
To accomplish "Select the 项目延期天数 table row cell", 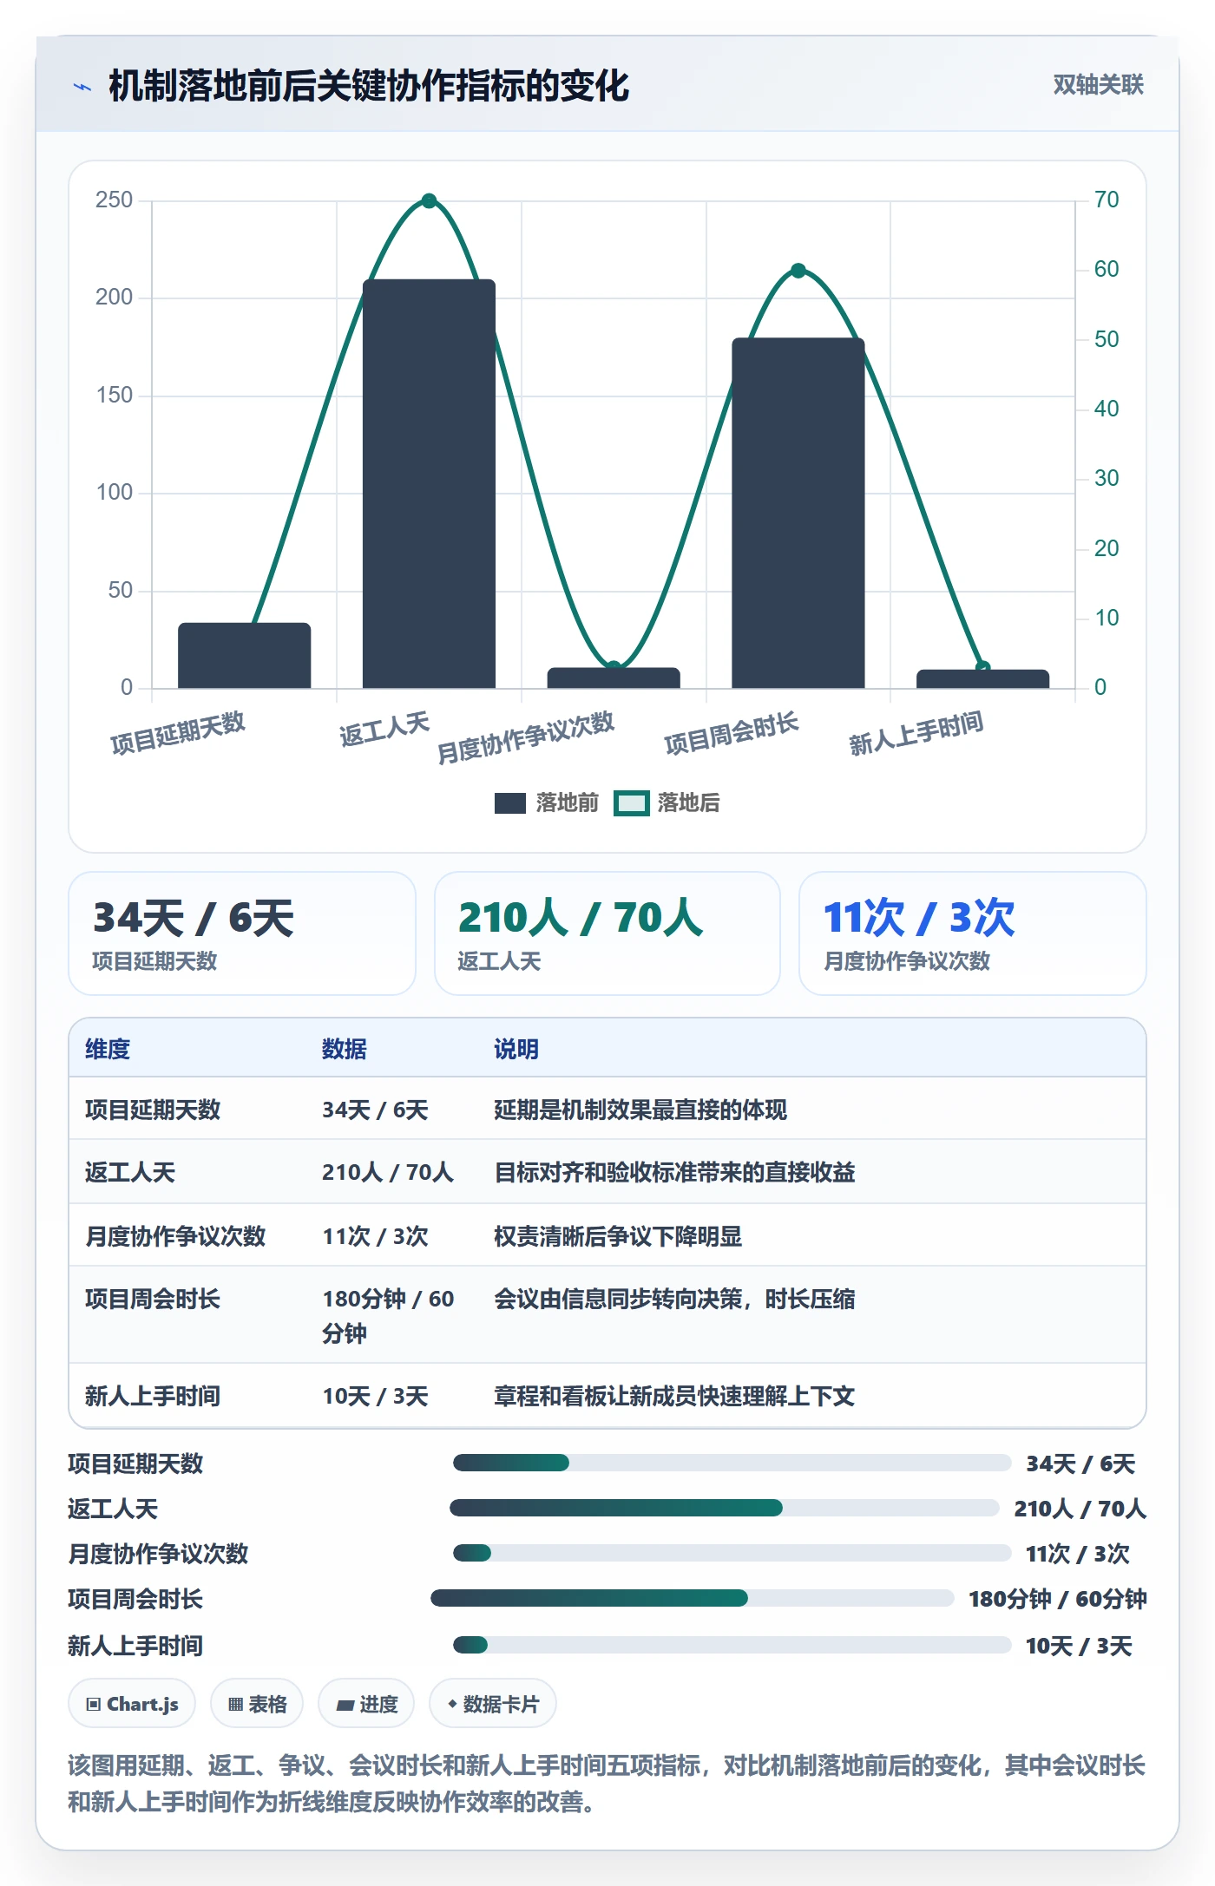I will [x=153, y=1110].
